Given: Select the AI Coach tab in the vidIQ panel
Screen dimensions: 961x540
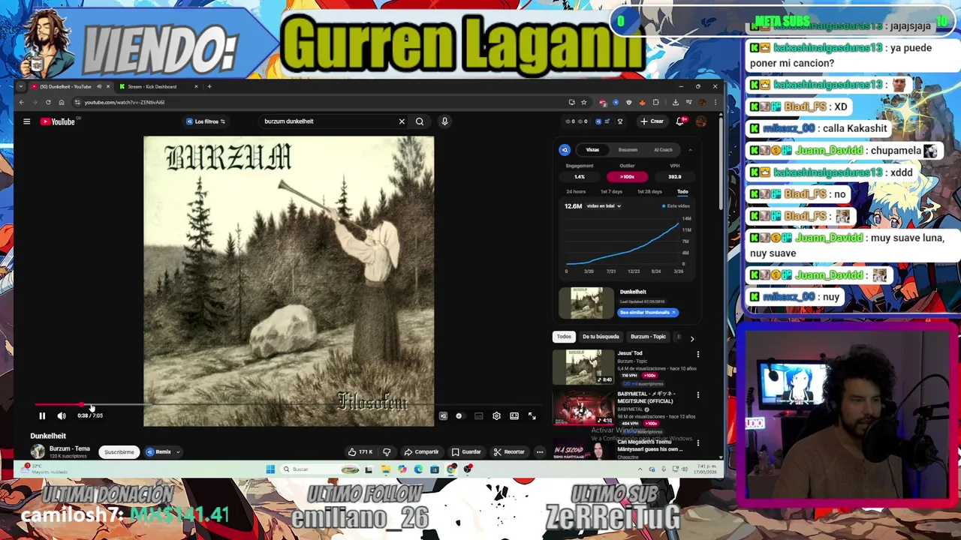Looking at the screenshot, I should (x=663, y=150).
